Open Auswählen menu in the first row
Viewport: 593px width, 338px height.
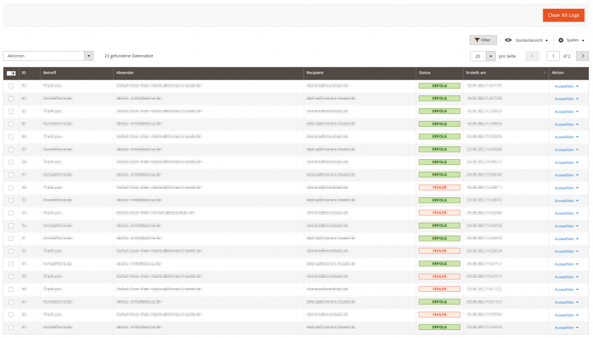[566, 86]
